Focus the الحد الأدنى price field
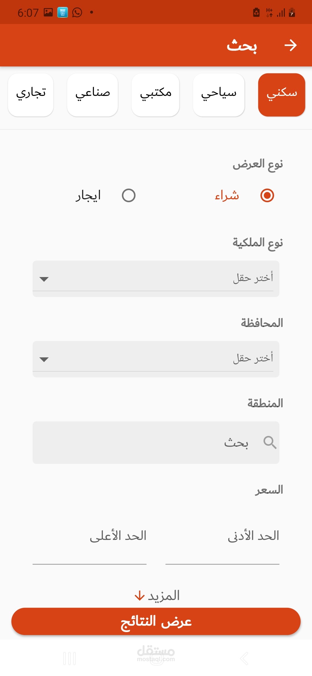The height and width of the screenshot is (676, 312). coord(222,549)
